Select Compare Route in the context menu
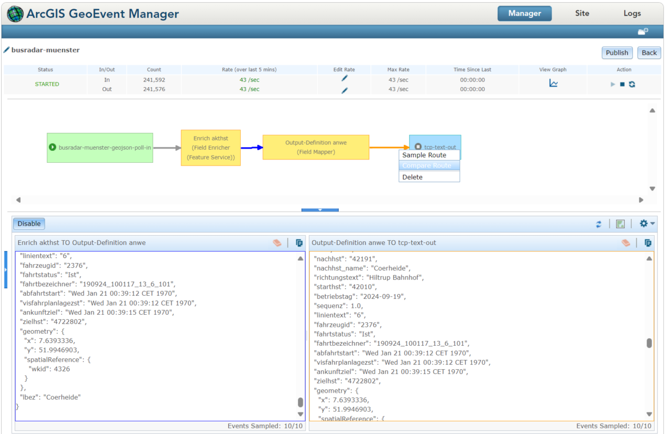The height and width of the screenshot is (434, 665). pyautogui.click(x=429, y=166)
